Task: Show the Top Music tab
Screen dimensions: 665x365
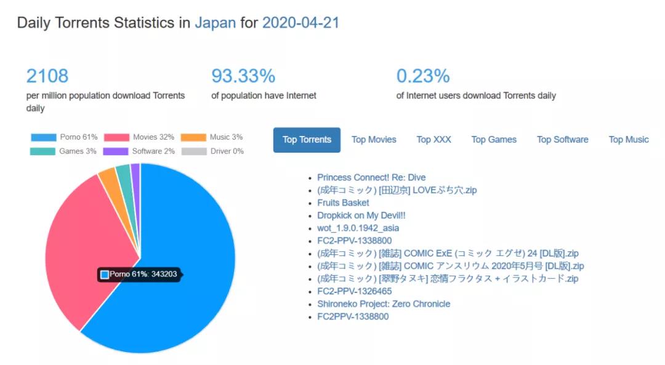Action: pos(629,140)
